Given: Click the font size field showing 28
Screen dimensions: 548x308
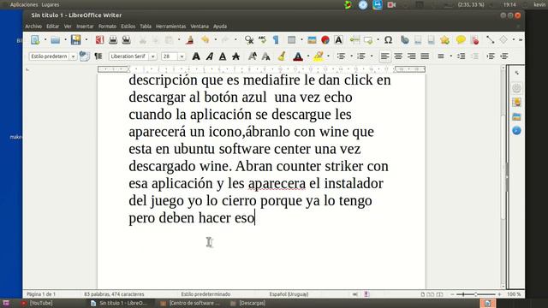Looking at the screenshot, I should (170, 56).
